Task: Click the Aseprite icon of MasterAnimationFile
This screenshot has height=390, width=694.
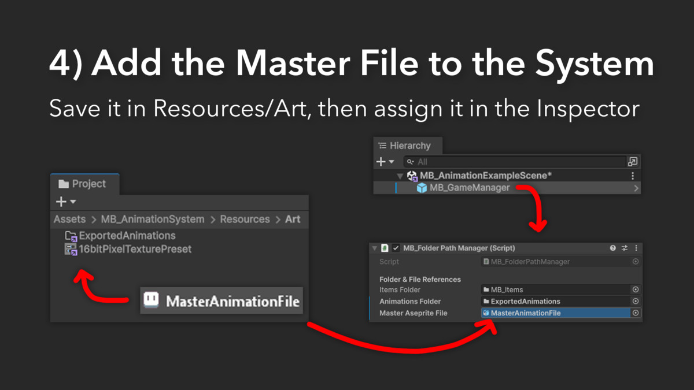Action: [151, 300]
